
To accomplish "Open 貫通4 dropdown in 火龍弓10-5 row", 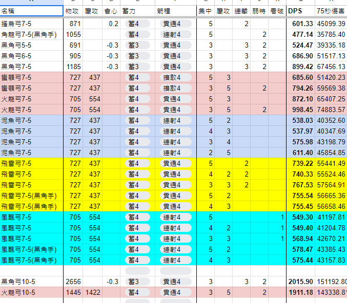I will click(176, 293).
